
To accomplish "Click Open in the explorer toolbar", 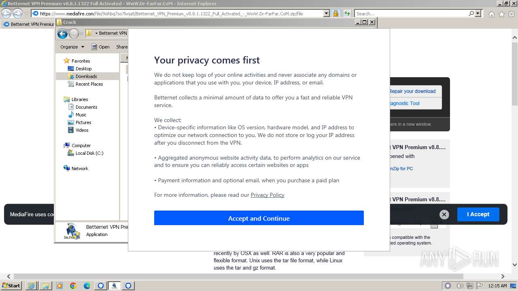I will [x=100, y=47].
